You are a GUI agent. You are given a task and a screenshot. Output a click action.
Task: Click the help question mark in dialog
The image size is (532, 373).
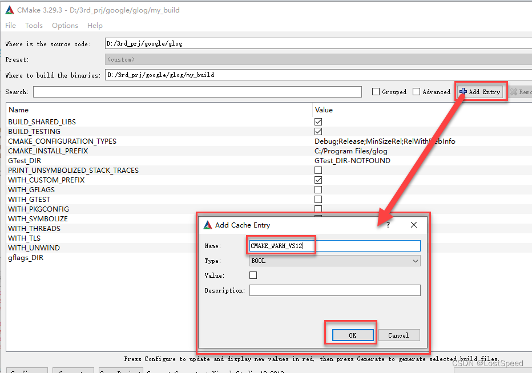click(388, 225)
